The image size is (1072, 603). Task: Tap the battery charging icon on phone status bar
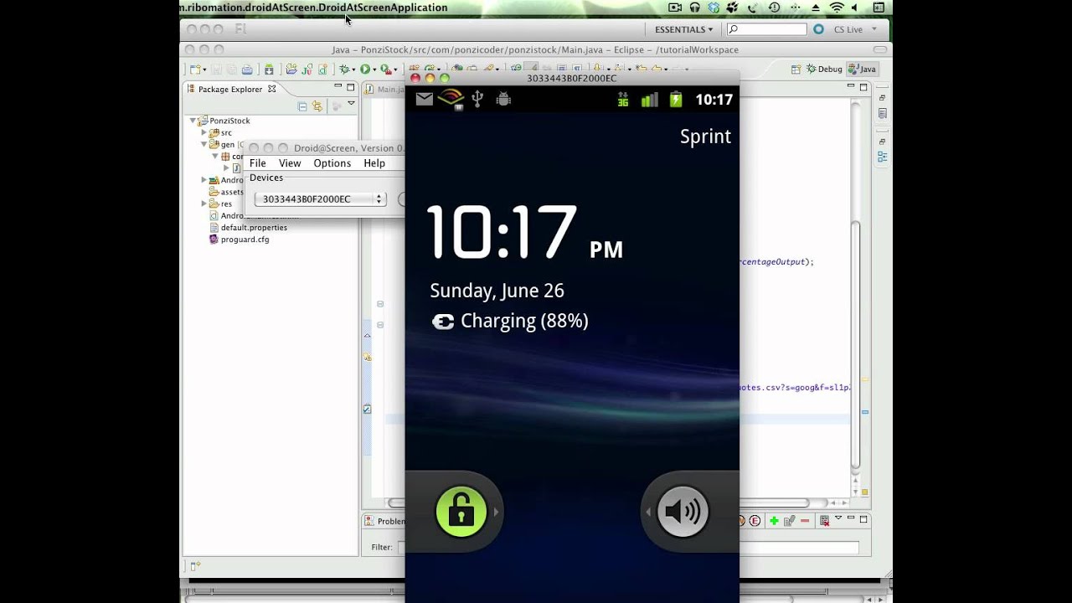(676, 100)
